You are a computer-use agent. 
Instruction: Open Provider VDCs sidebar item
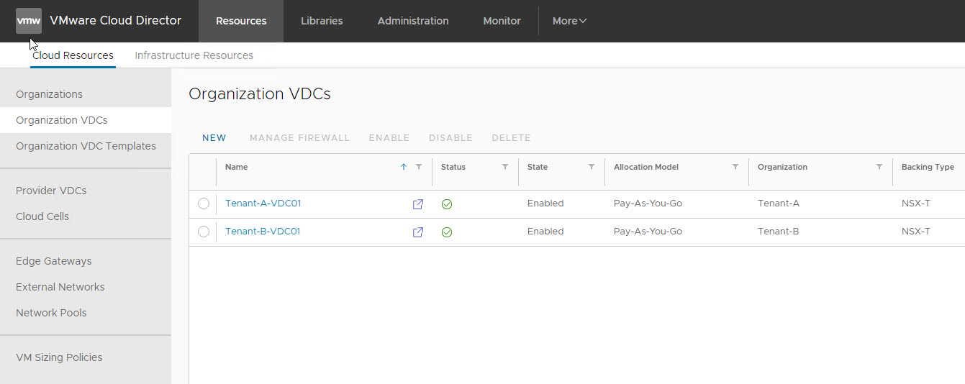(x=51, y=191)
